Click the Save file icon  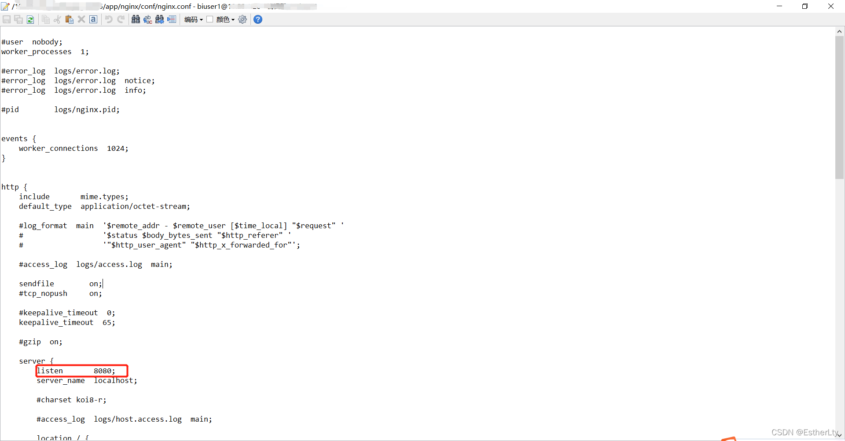click(7, 19)
